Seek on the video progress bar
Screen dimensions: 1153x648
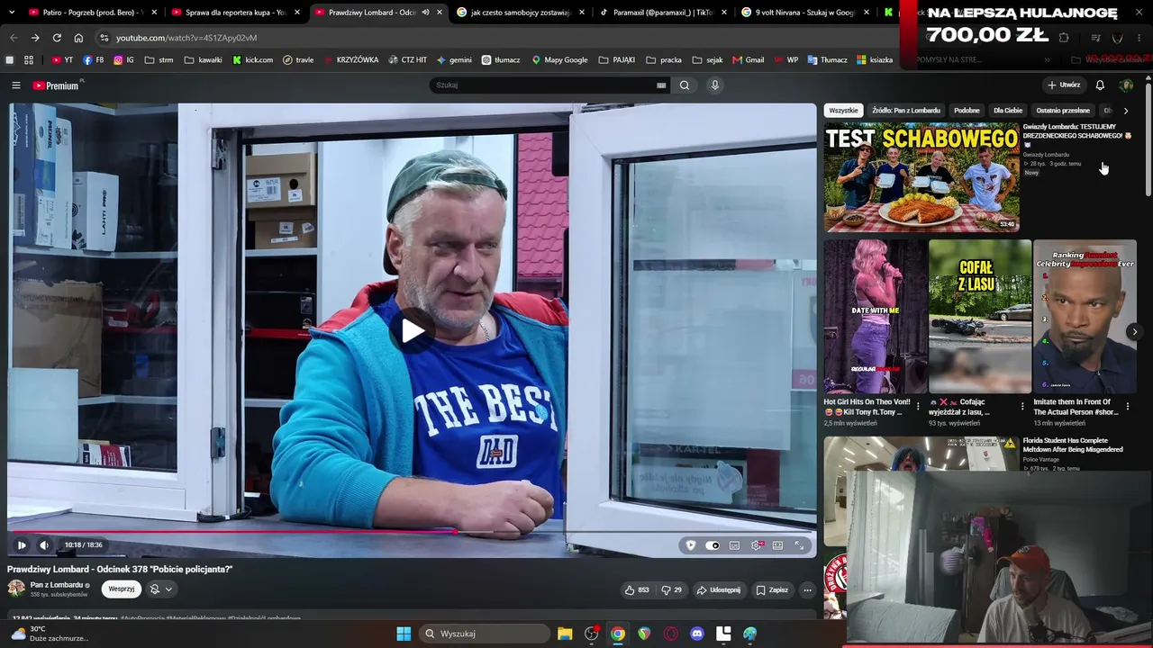click(x=413, y=532)
